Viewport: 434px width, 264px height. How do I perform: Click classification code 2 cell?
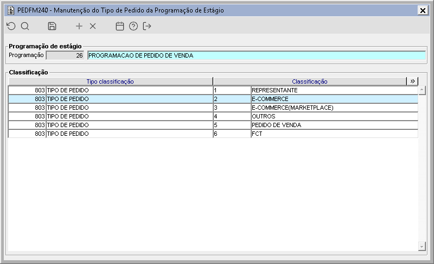232,99
